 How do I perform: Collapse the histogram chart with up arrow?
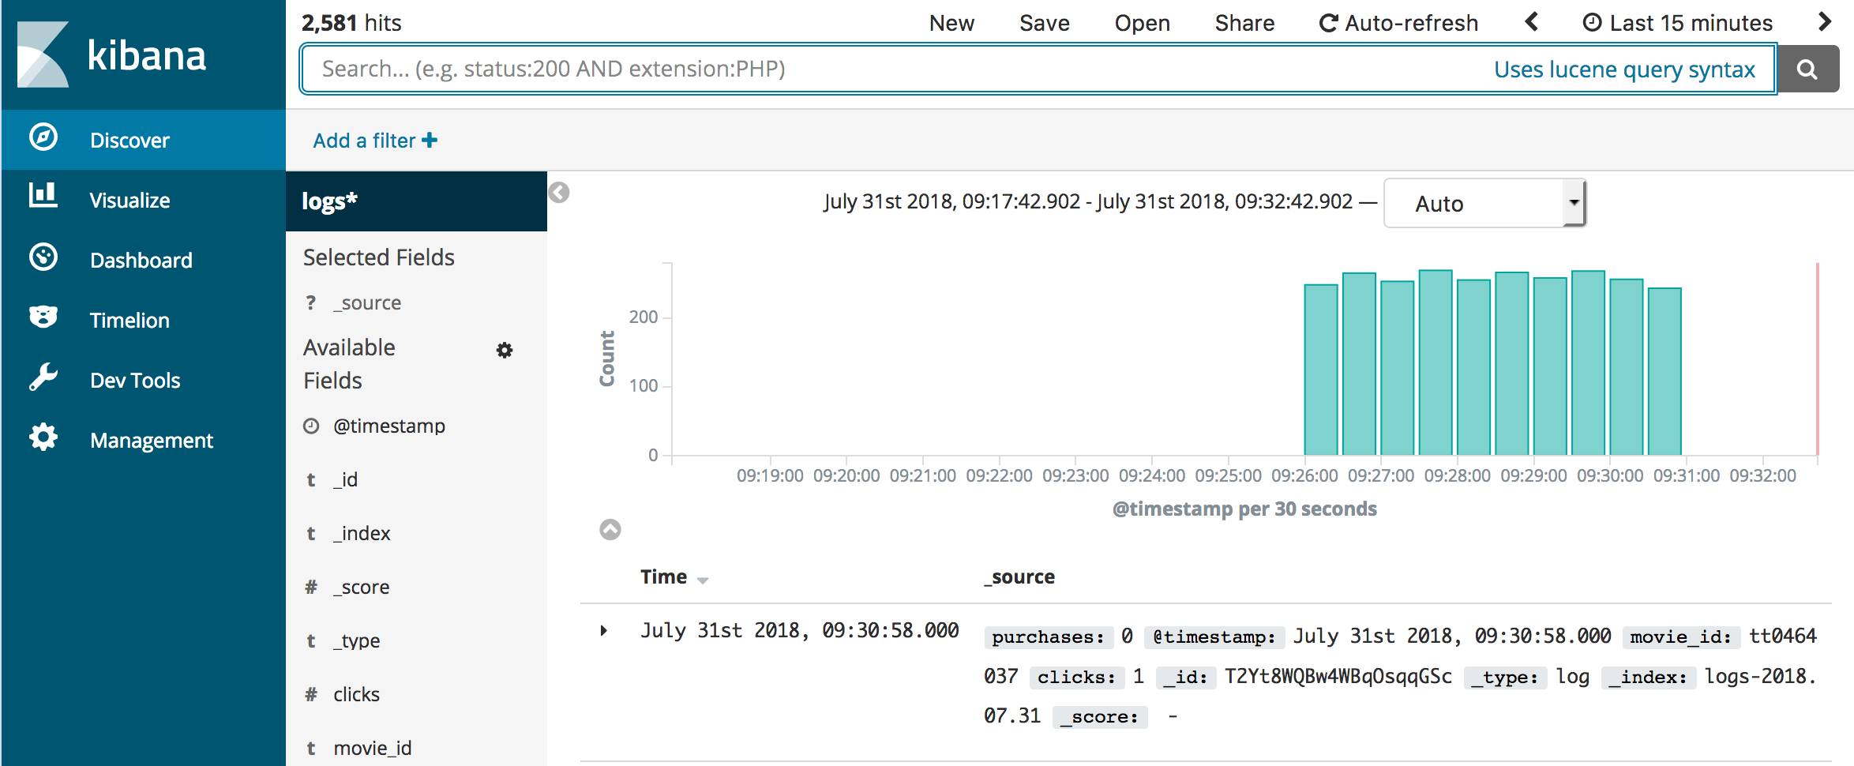click(610, 529)
